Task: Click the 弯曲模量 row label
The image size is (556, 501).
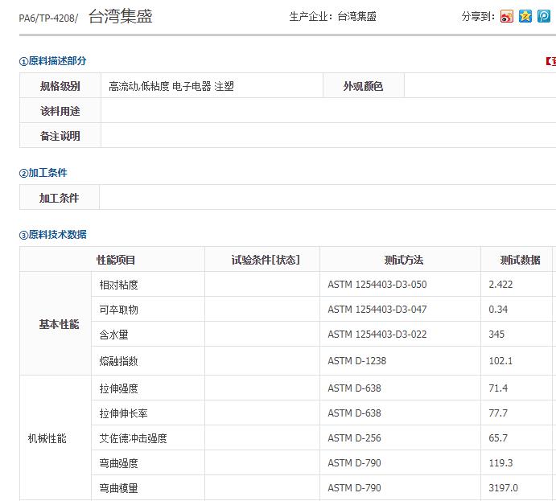Action: click(x=118, y=487)
